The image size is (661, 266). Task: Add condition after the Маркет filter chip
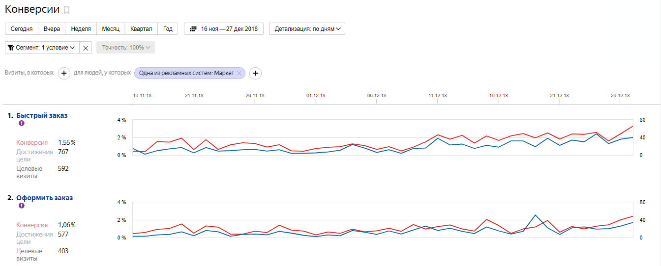pyautogui.click(x=255, y=73)
